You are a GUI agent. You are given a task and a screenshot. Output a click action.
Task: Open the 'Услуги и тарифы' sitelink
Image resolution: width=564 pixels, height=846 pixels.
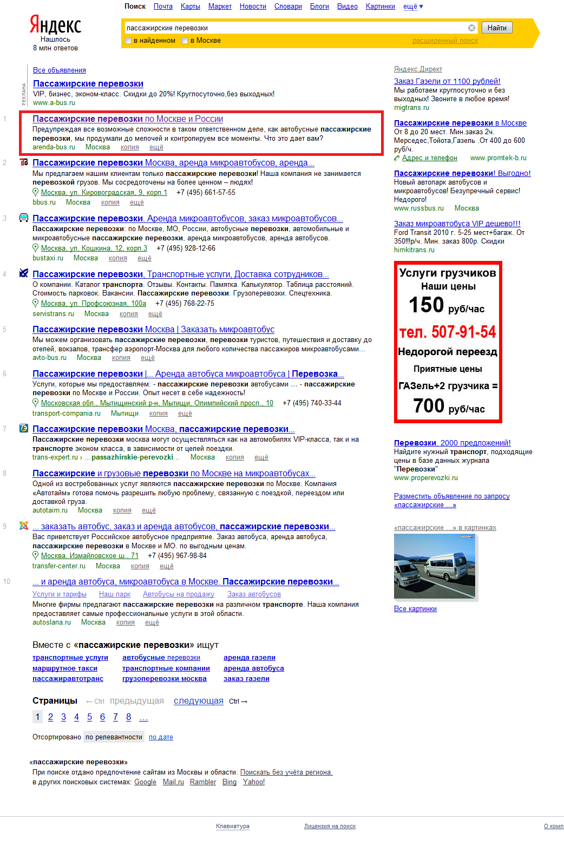click(60, 594)
